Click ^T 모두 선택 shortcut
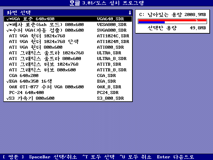This screenshot has width=213, height=160. 99,157
